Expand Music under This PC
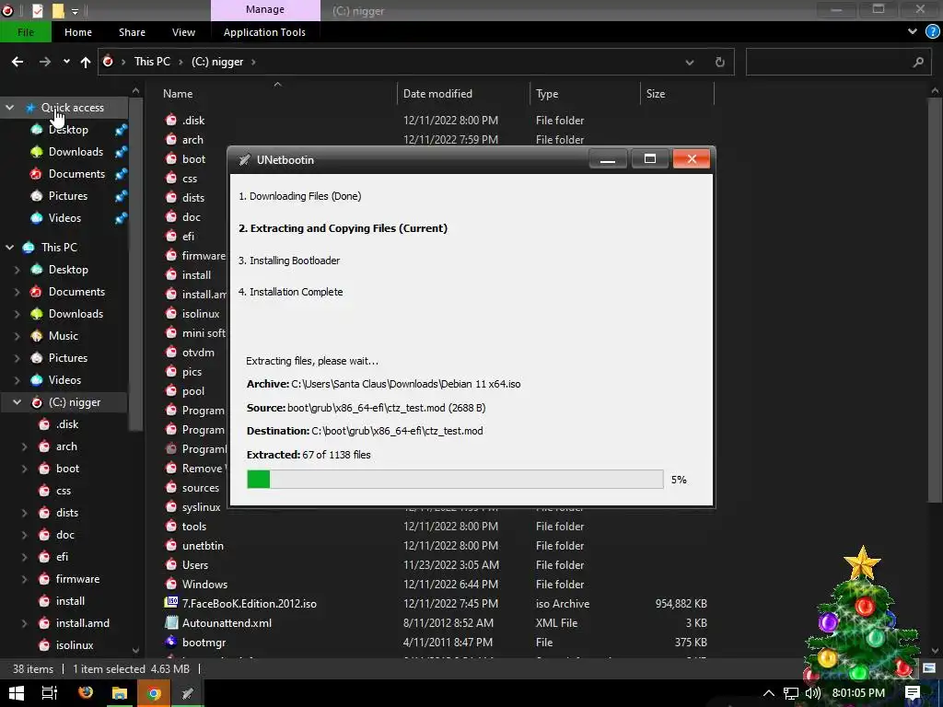 point(17,336)
